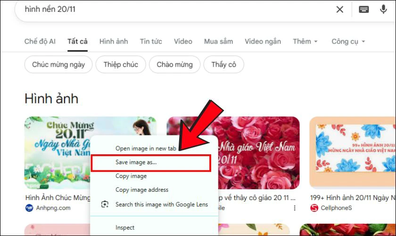Go to the Video ngắn tab

(263, 42)
